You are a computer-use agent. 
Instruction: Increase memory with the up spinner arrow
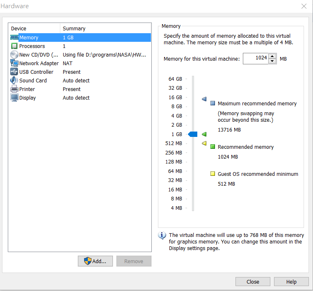click(272, 56)
